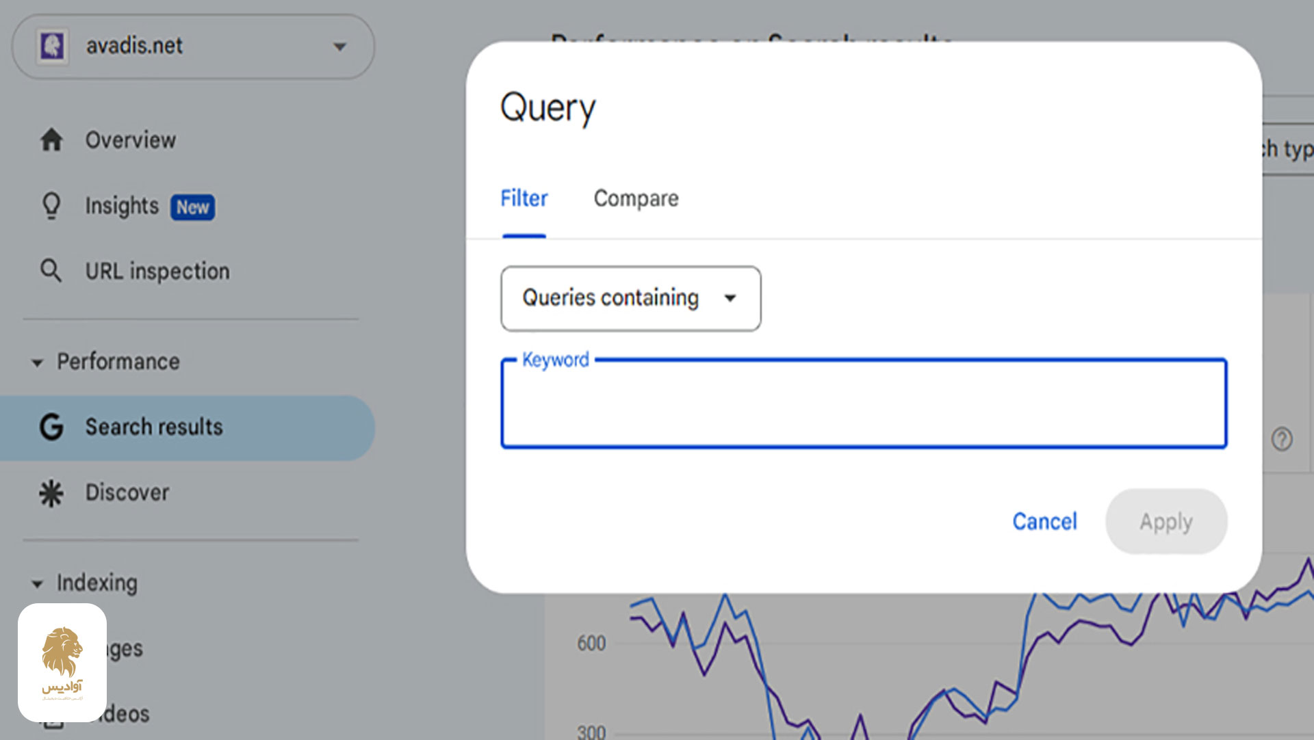
Task: Click the Google G icon for Search results
Action: pos(51,427)
